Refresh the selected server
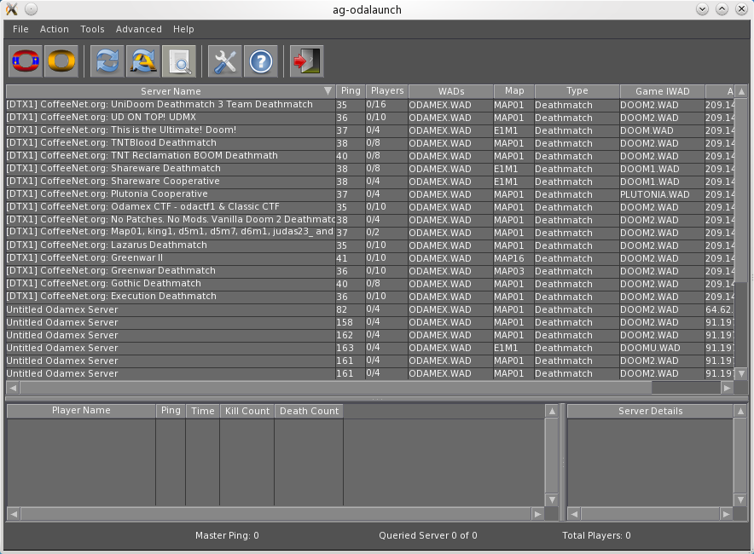Screen dimensions: 754x554 pyautogui.click(x=107, y=61)
